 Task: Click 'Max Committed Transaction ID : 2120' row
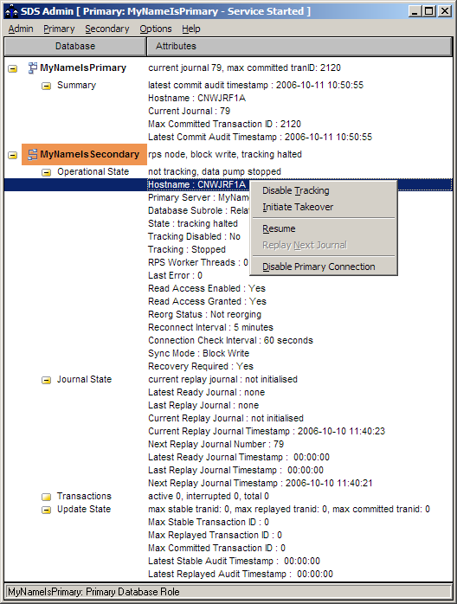[x=225, y=124]
